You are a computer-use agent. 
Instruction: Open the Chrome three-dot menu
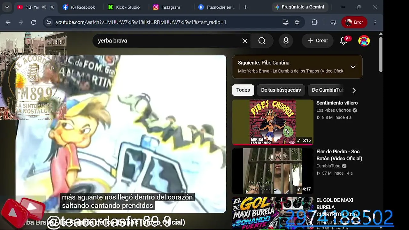[375, 22]
